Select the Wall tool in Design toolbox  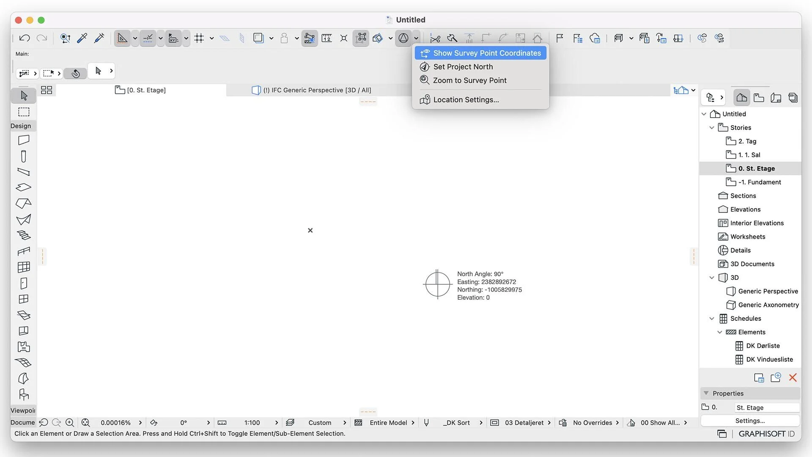(24, 140)
